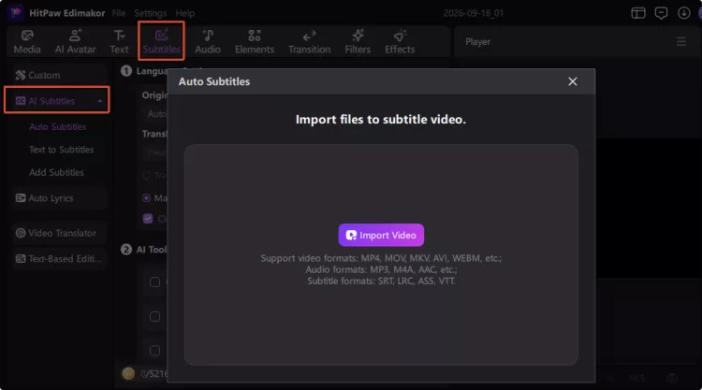Close the Auto Subtitles dialog
This screenshot has width=702, height=390.
(572, 81)
